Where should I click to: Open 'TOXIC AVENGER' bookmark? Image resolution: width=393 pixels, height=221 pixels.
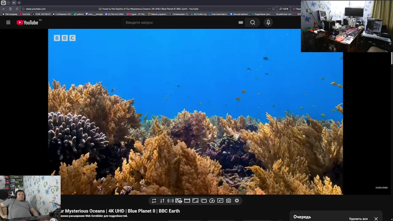[41, 14]
